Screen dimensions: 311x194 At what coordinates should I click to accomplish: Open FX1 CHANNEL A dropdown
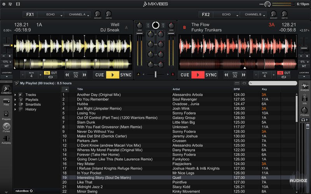pyautogui.click(x=77, y=14)
